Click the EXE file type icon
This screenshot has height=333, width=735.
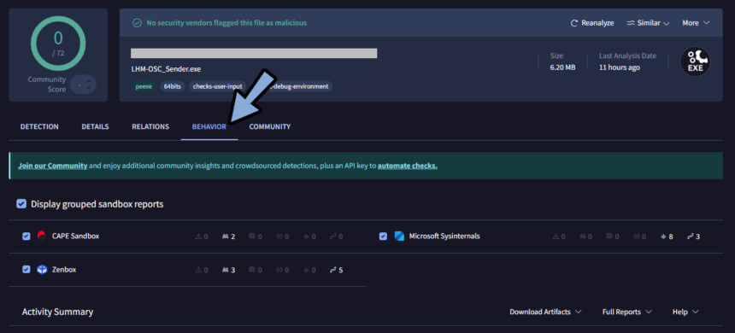pos(695,61)
